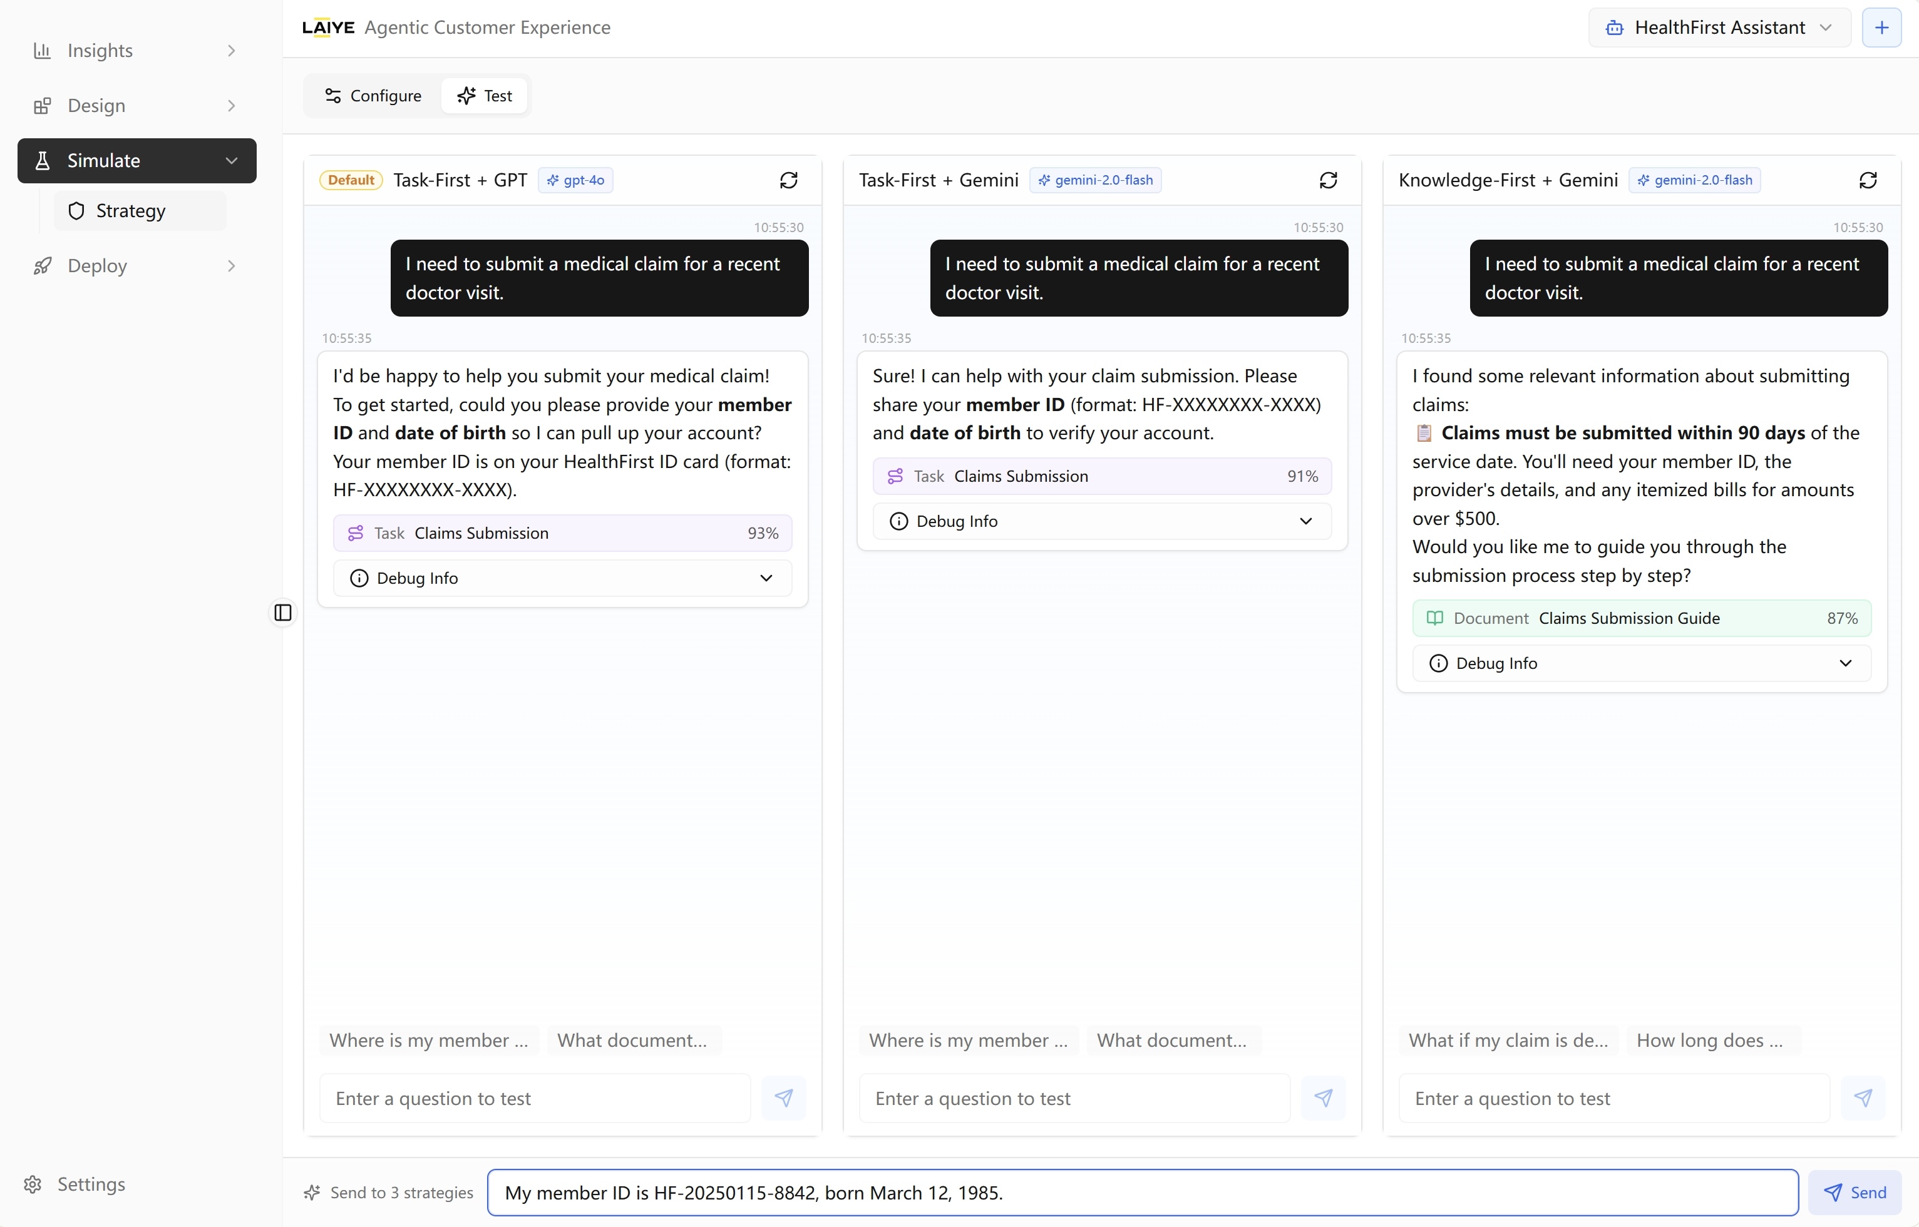Click send icon in Knowledge-First panel

(x=1863, y=1098)
